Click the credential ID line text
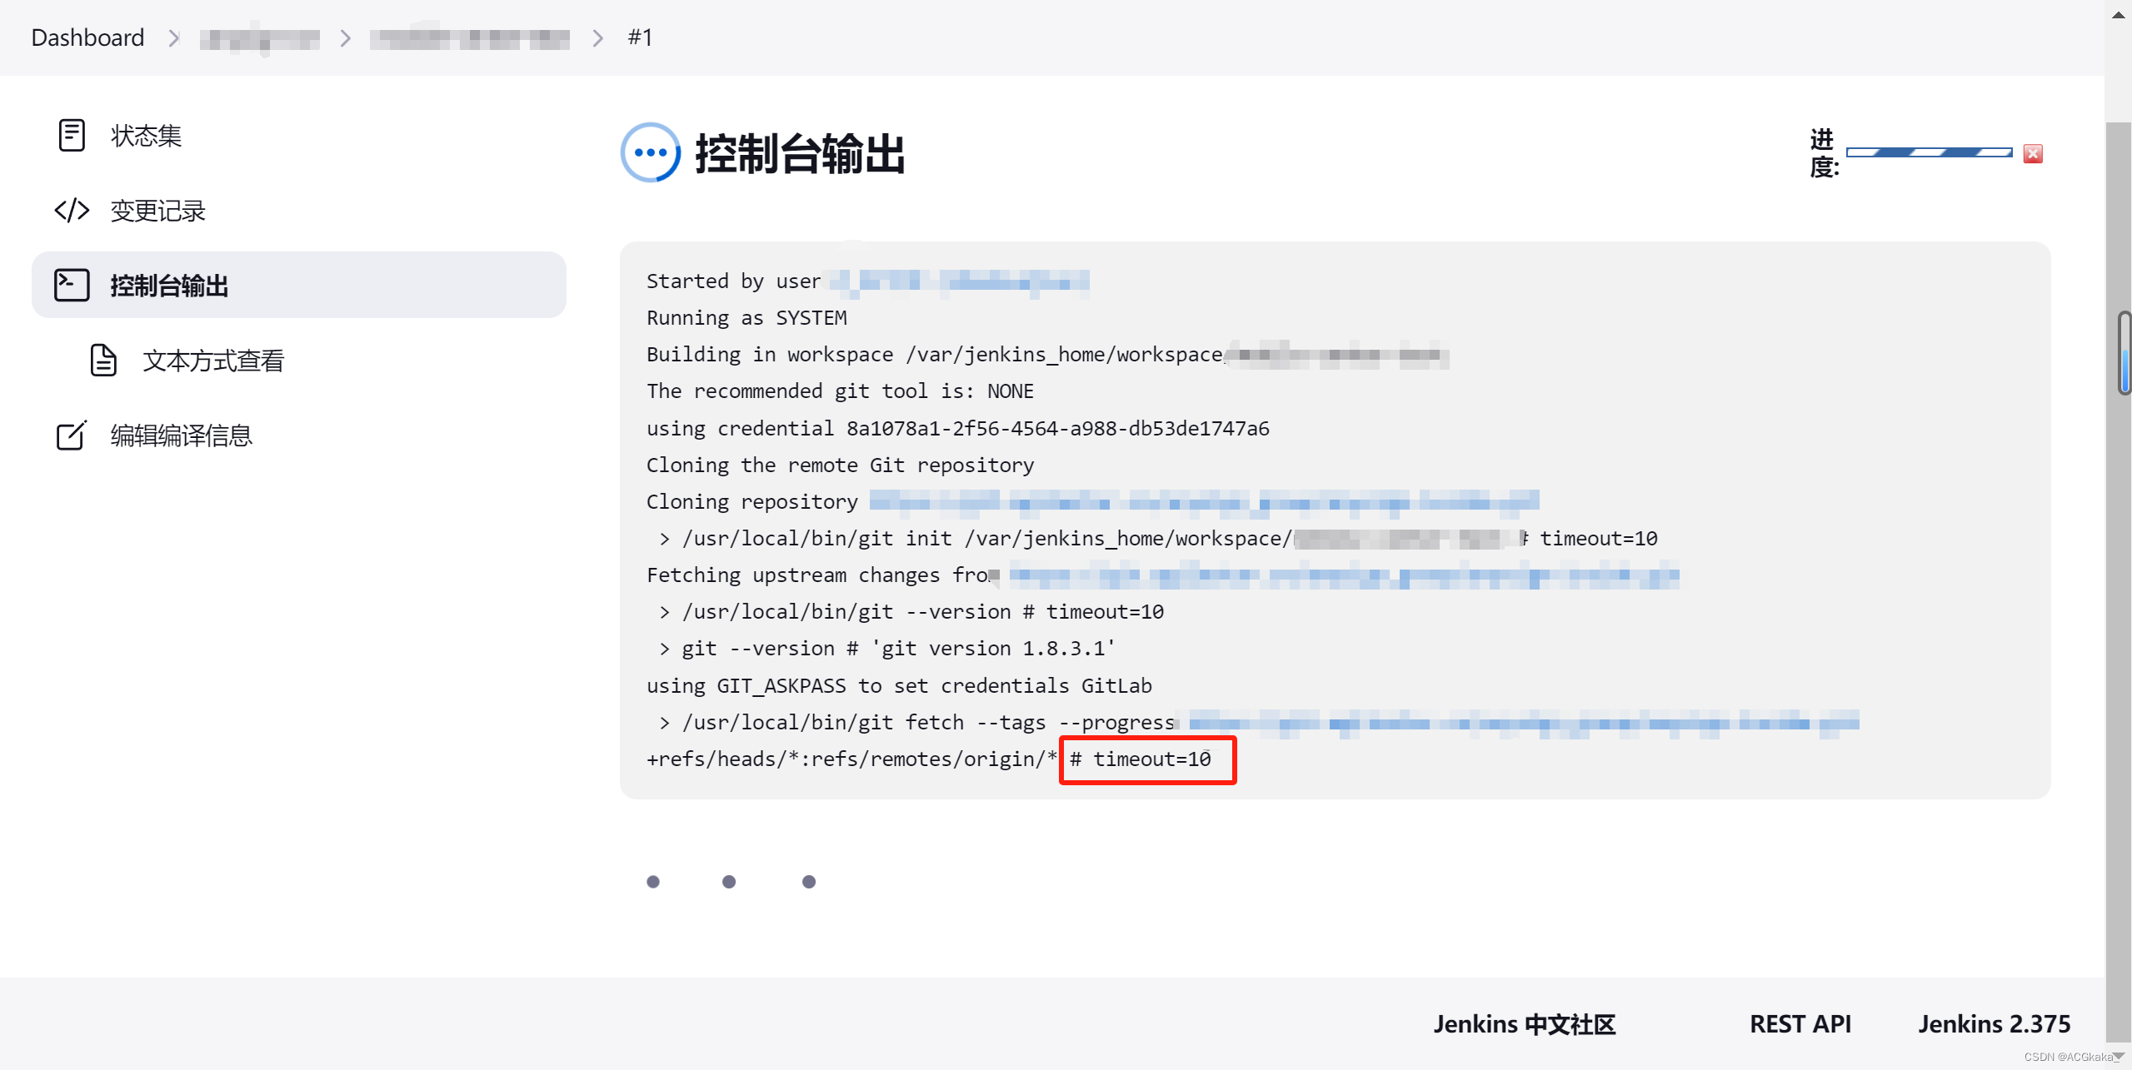The image size is (2132, 1070). coord(958,428)
